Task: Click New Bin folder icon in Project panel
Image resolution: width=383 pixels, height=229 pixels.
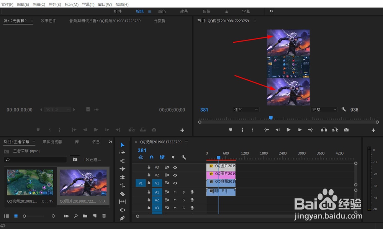Action: tap(85, 216)
